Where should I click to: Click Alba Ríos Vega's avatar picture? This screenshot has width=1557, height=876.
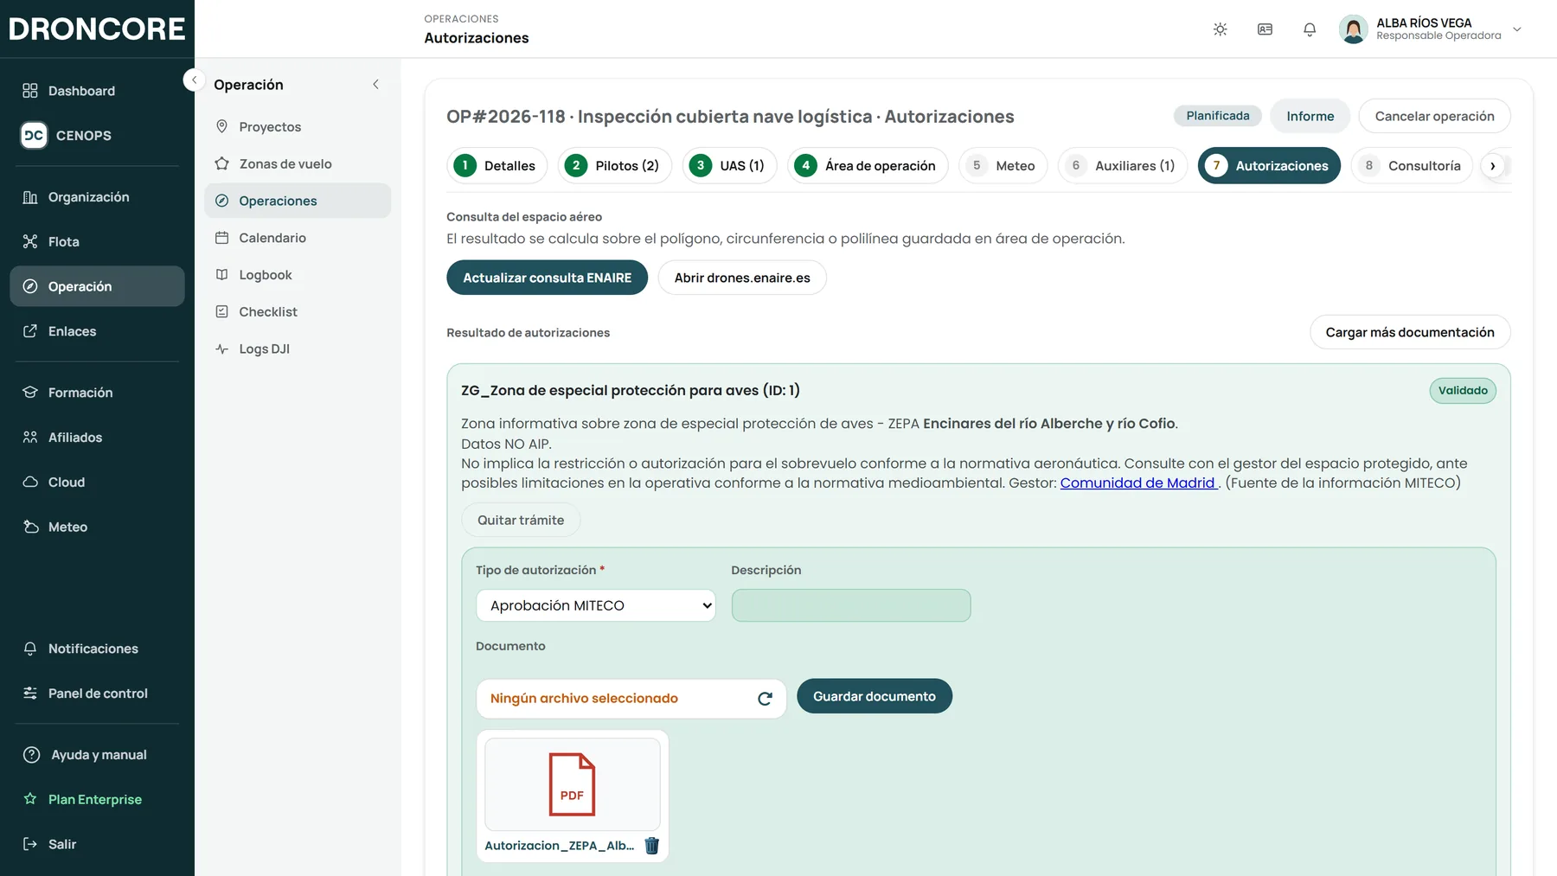[1353, 29]
